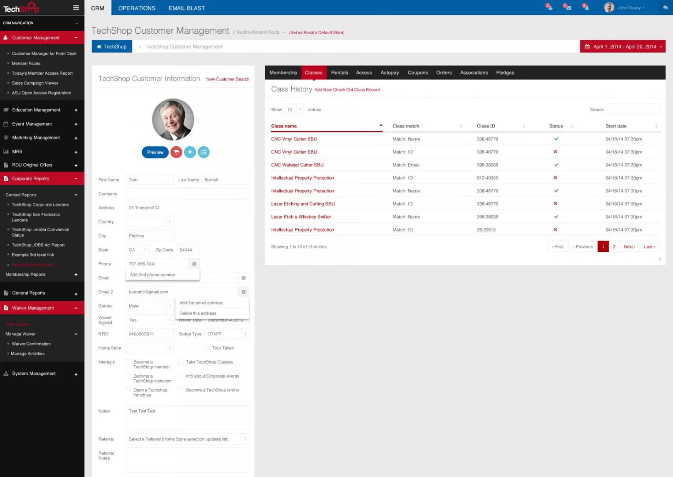Open the date range April 2014 picker

623,47
